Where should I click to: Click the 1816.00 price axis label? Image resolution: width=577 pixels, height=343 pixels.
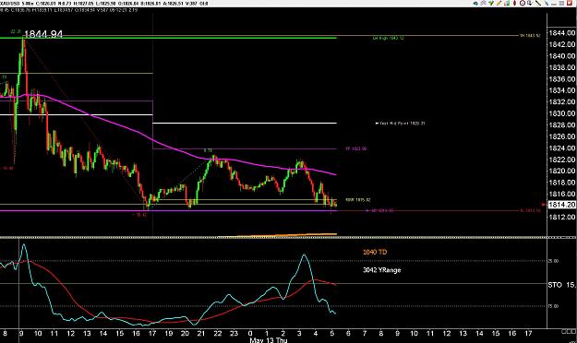pos(562,194)
